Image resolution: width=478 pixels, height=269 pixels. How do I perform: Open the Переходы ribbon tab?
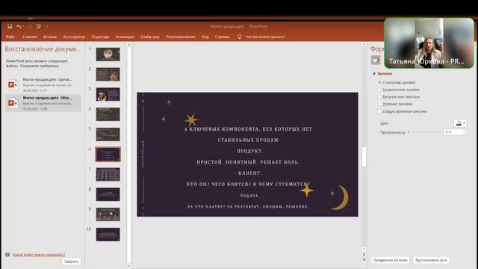(x=100, y=37)
